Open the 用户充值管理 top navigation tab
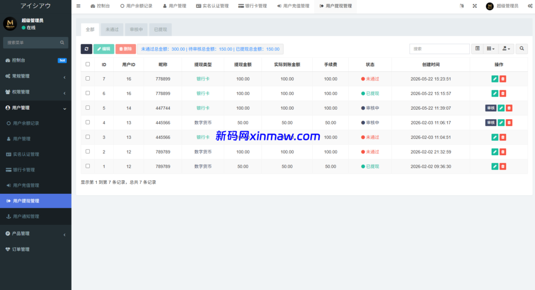Image resolution: width=535 pixels, height=290 pixels. click(293, 6)
